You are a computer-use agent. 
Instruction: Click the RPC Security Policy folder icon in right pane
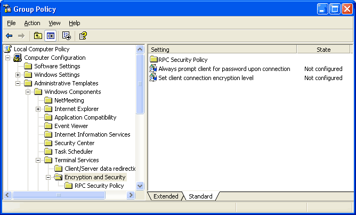[x=153, y=60]
